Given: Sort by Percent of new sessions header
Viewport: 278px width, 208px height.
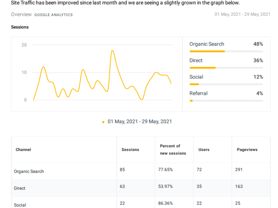Looking at the screenshot, I should tap(173, 150).
